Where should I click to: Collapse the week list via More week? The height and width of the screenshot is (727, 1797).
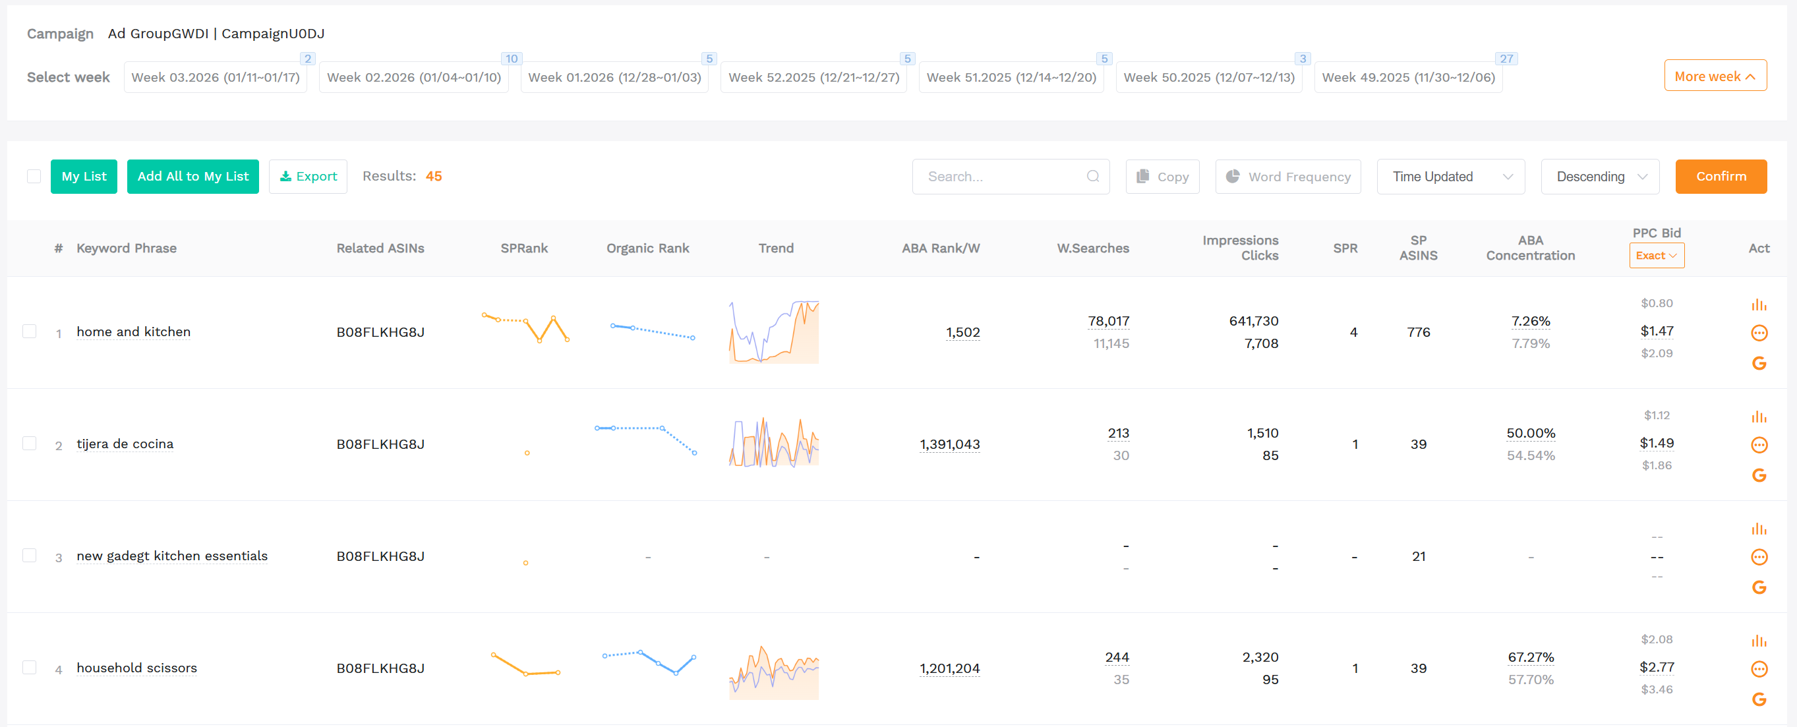[1715, 76]
